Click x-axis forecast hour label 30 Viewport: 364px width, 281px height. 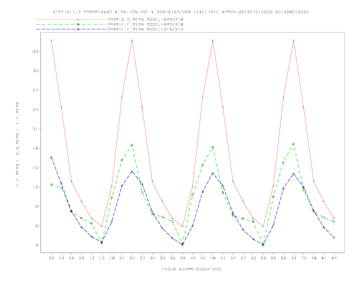[x=152, y=258]
